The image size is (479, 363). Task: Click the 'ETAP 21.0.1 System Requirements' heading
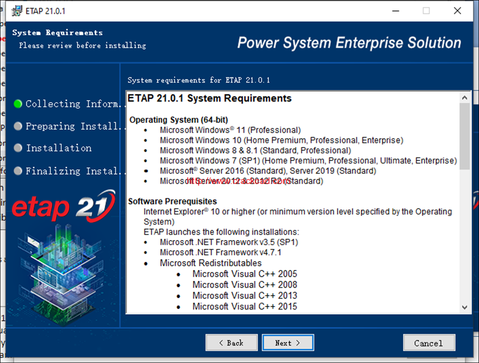(x=210, y=98)
